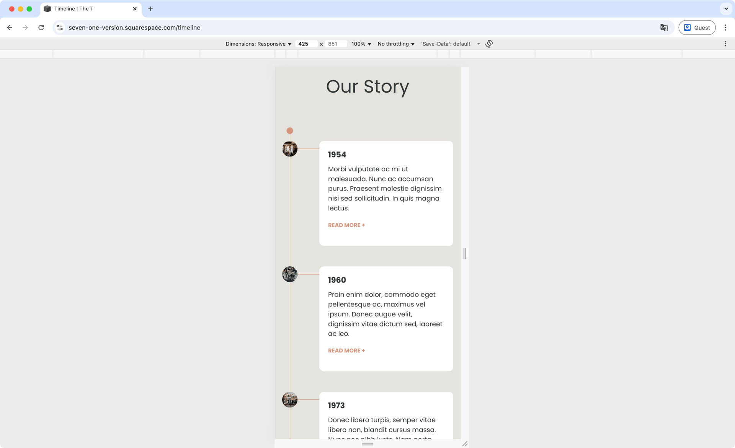Click the 1960 timeline photo marker
735x448 pixels.
coord(290,274)
